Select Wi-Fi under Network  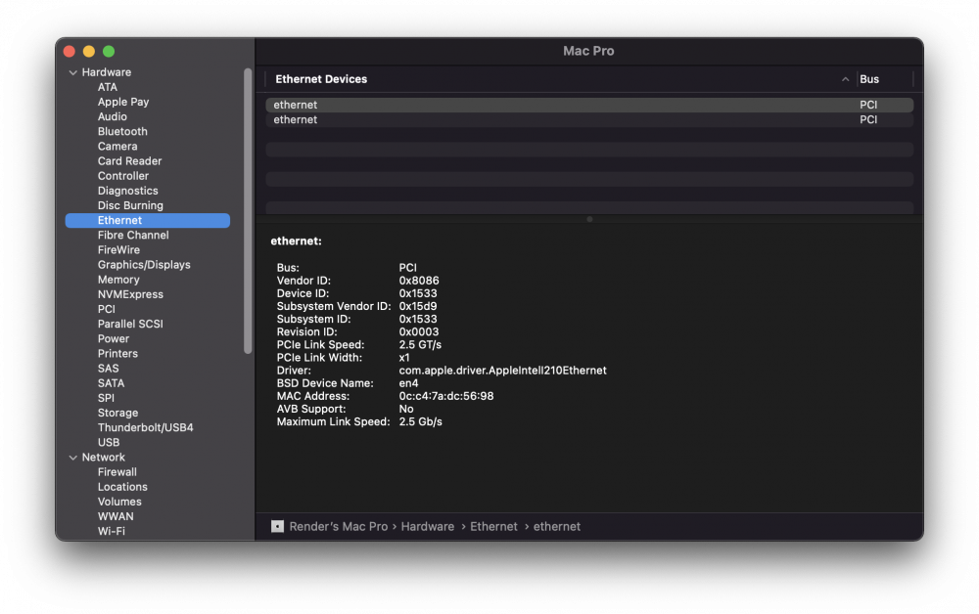click(x=112, y=532)
